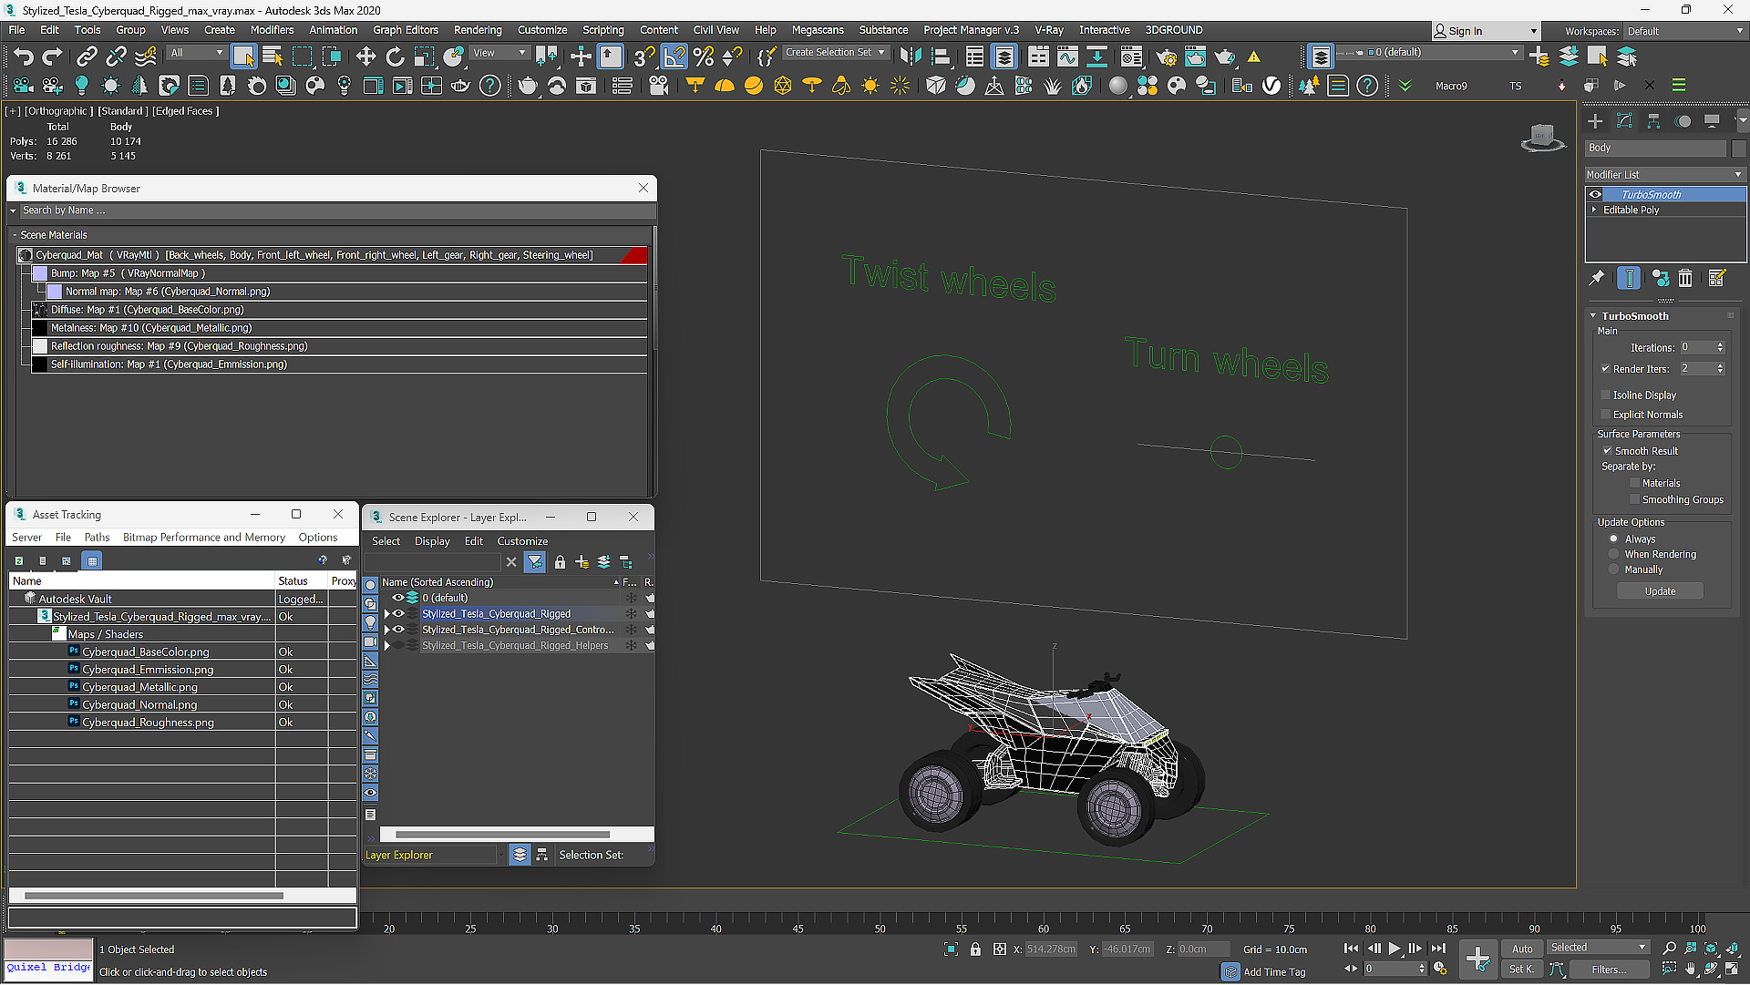
Task: Open Paths menu in Asset Tracking
Action: pos(97,538)
